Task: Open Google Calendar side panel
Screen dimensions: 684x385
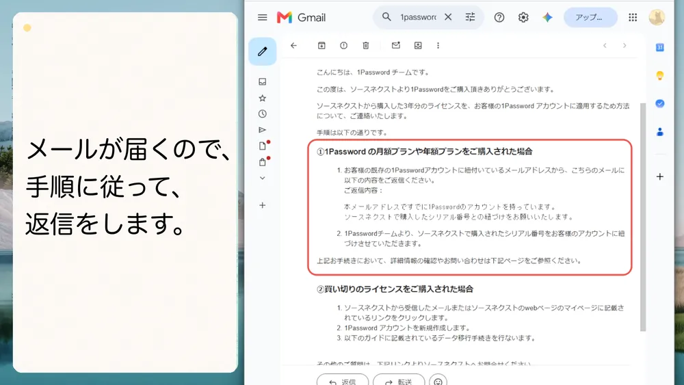Action: pyautogui.click(x=660, y=47)
